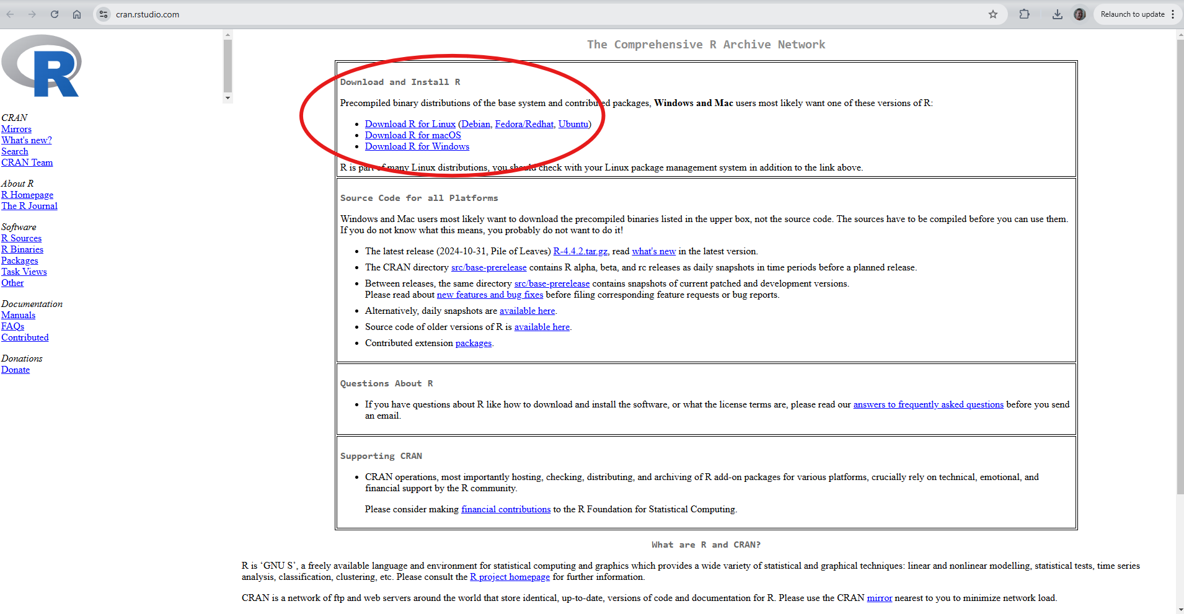Open the What's new? sidebar link
Image resolution: width=1184 pixels, height=614 pixels.
[x=27, y=140]
